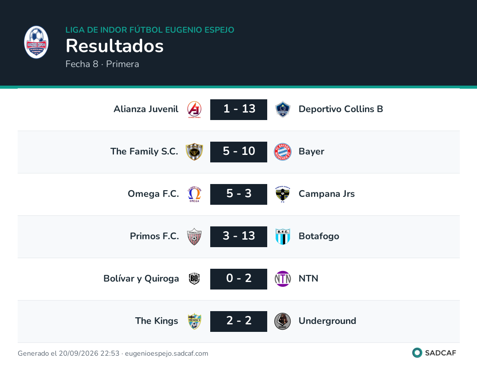Click the Botafogo B.F.C. badge

point(283,237)
